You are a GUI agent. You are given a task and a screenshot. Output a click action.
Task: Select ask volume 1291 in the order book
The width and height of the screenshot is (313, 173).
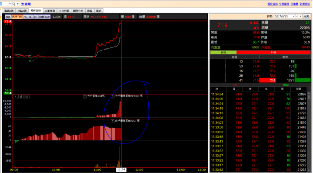tap(290, 81)
